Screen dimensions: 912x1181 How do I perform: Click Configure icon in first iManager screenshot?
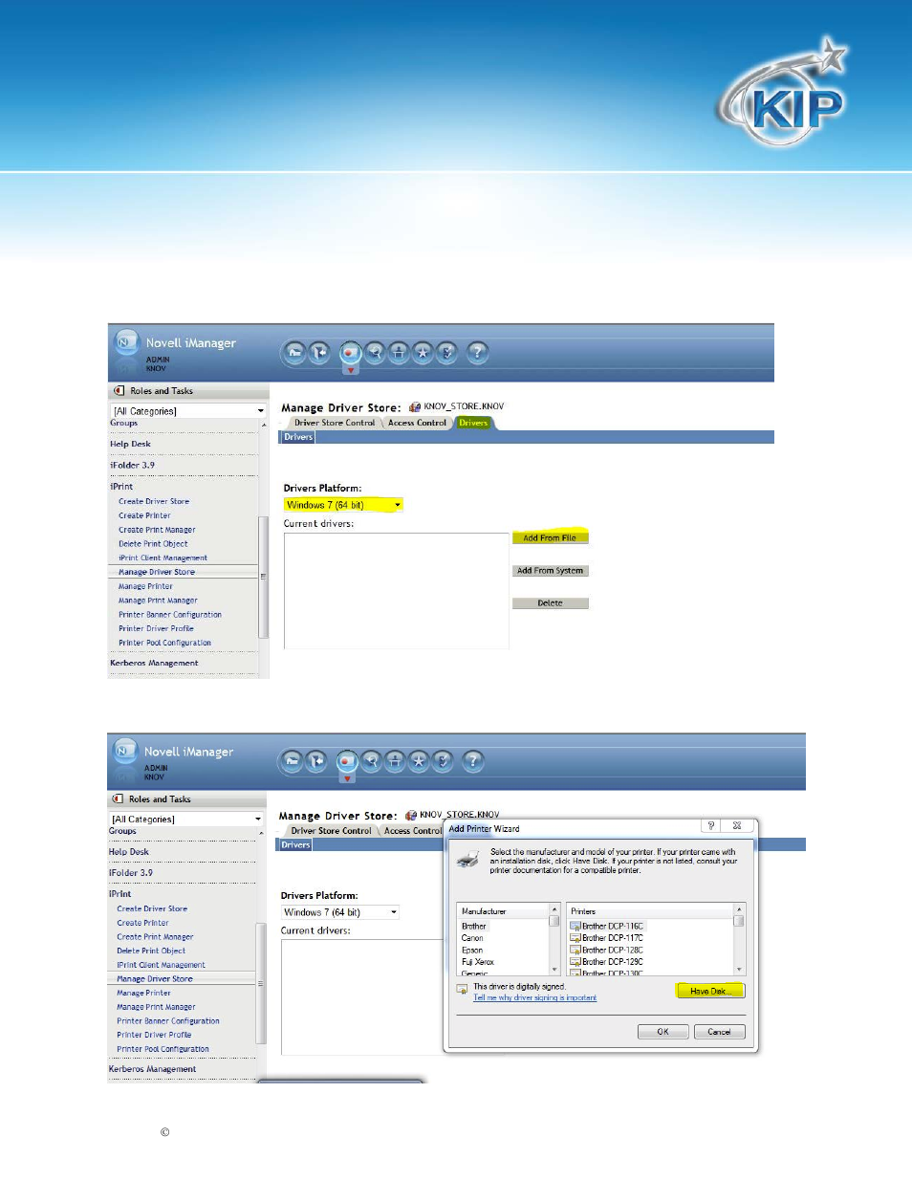click(x=399, y=353)
